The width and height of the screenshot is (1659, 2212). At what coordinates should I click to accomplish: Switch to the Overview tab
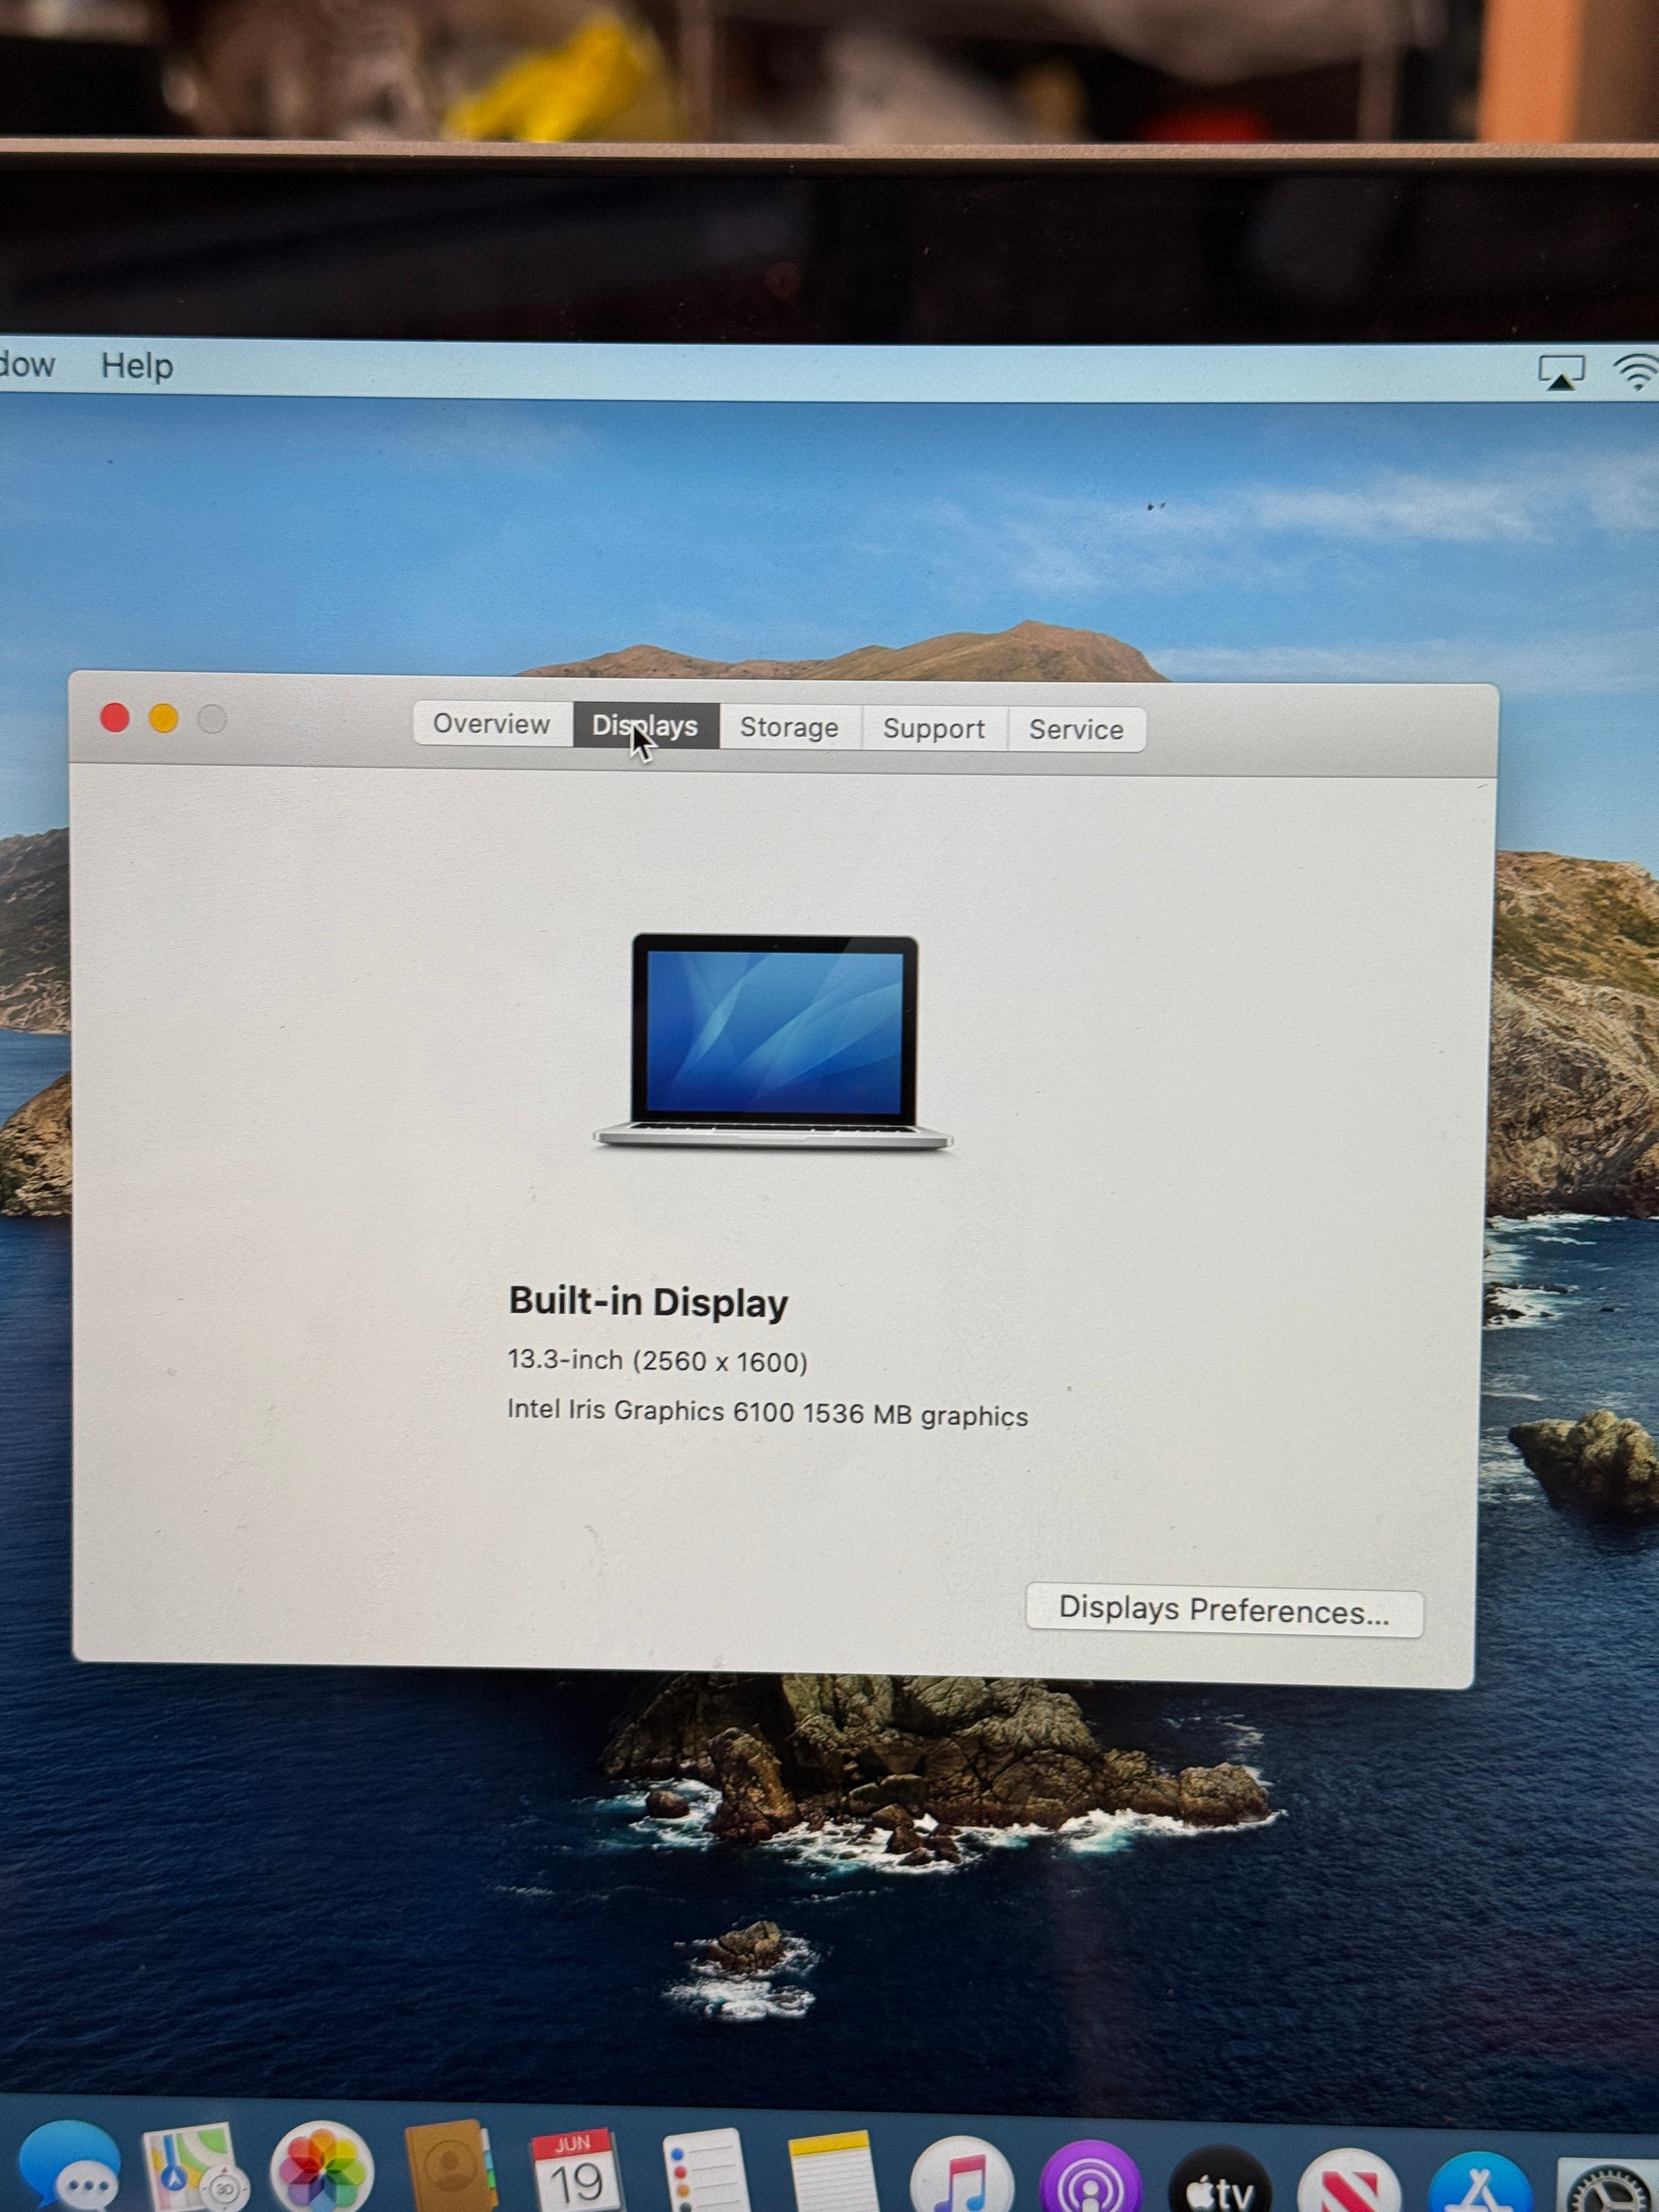coord(492,724)
